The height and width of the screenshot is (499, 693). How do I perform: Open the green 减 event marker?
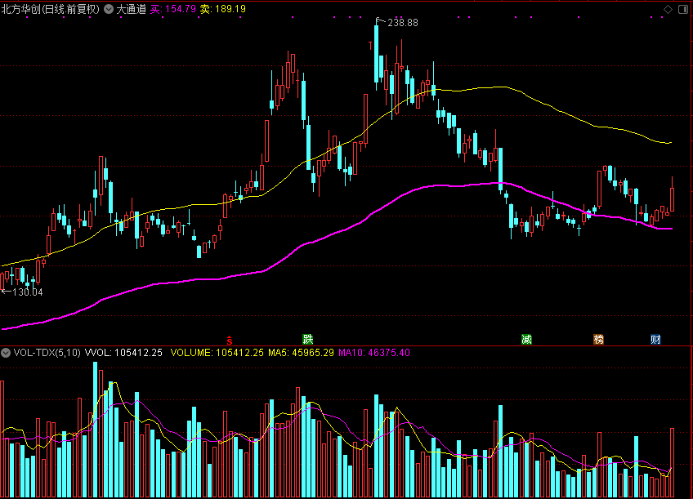[x=526, y=339]
